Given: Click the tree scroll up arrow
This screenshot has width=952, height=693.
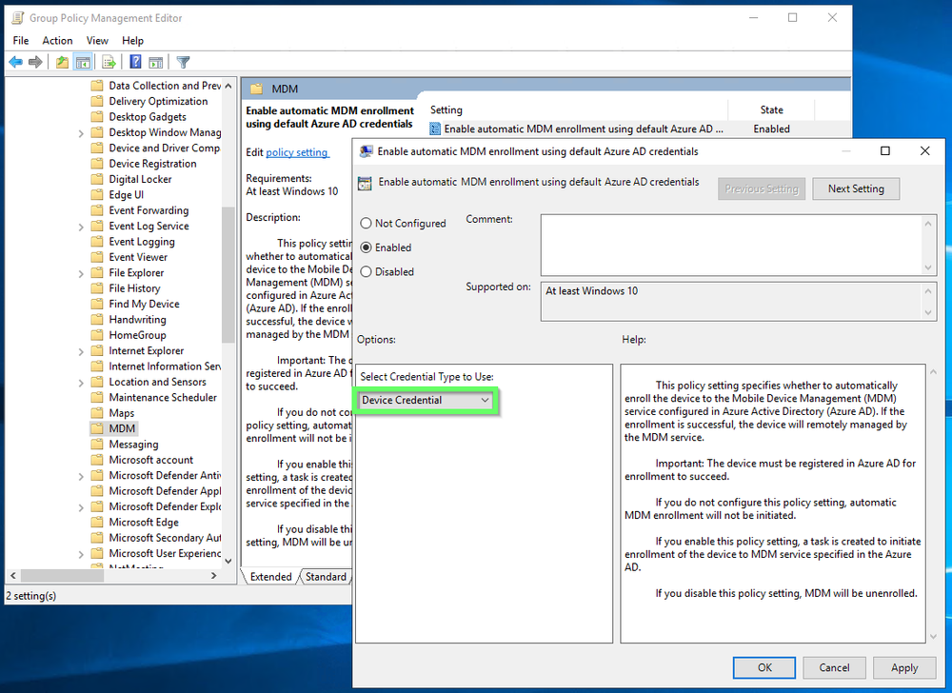Looking at the screenshot, I should [228, 87].
